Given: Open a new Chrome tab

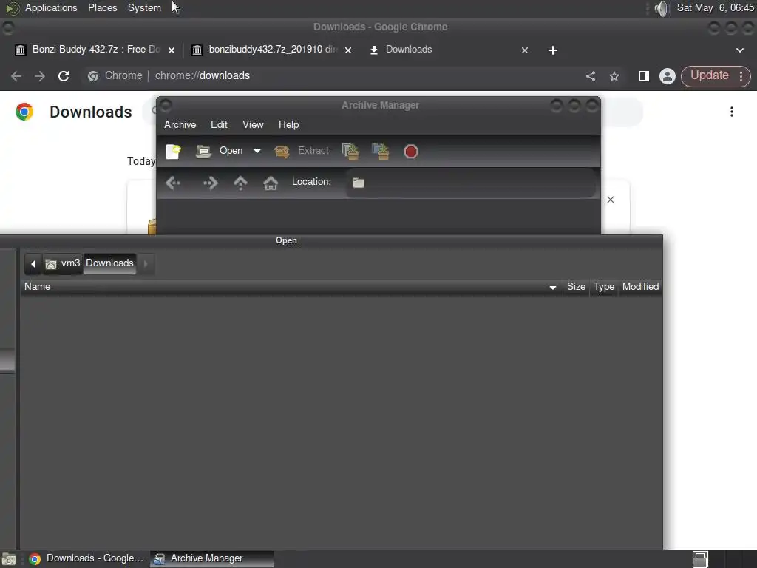Looking at the screenshot, I should click(553, 50).
